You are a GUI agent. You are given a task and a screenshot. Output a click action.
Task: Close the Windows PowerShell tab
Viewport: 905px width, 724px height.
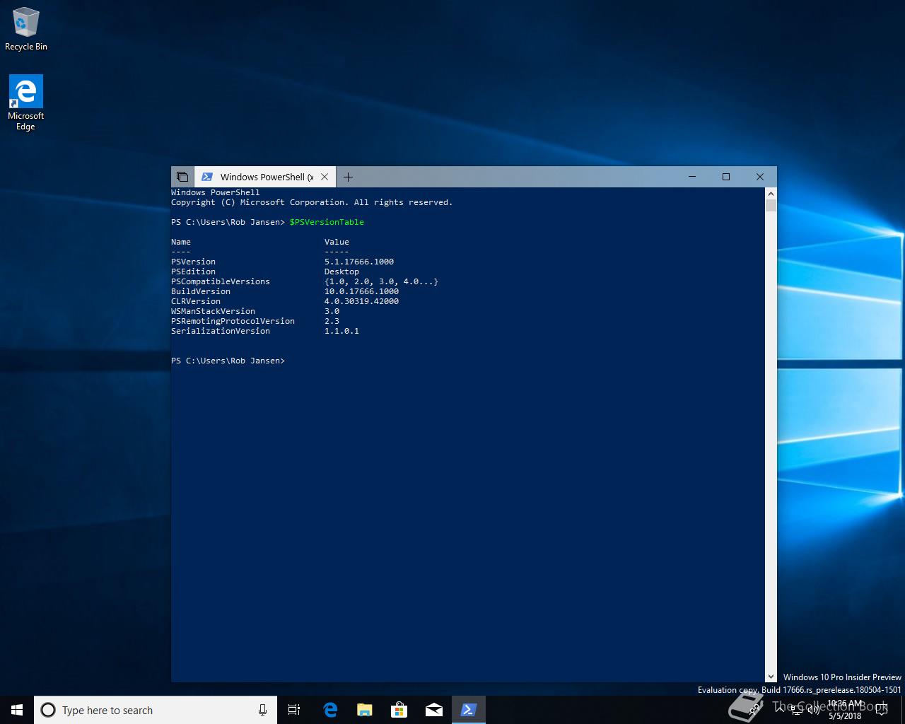325,177
